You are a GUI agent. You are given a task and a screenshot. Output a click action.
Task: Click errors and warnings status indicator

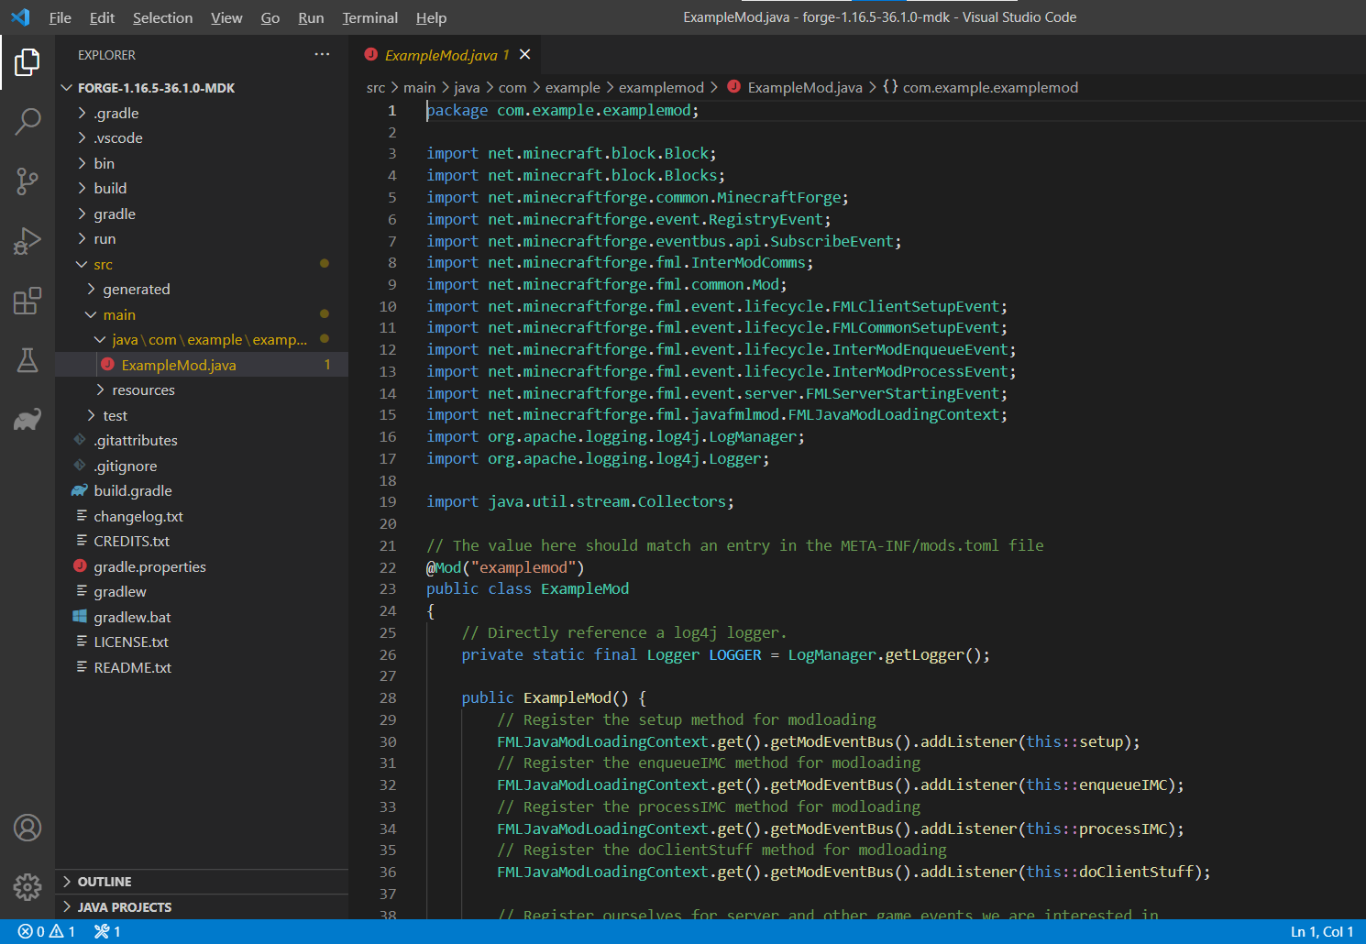(x=47, y=931)
